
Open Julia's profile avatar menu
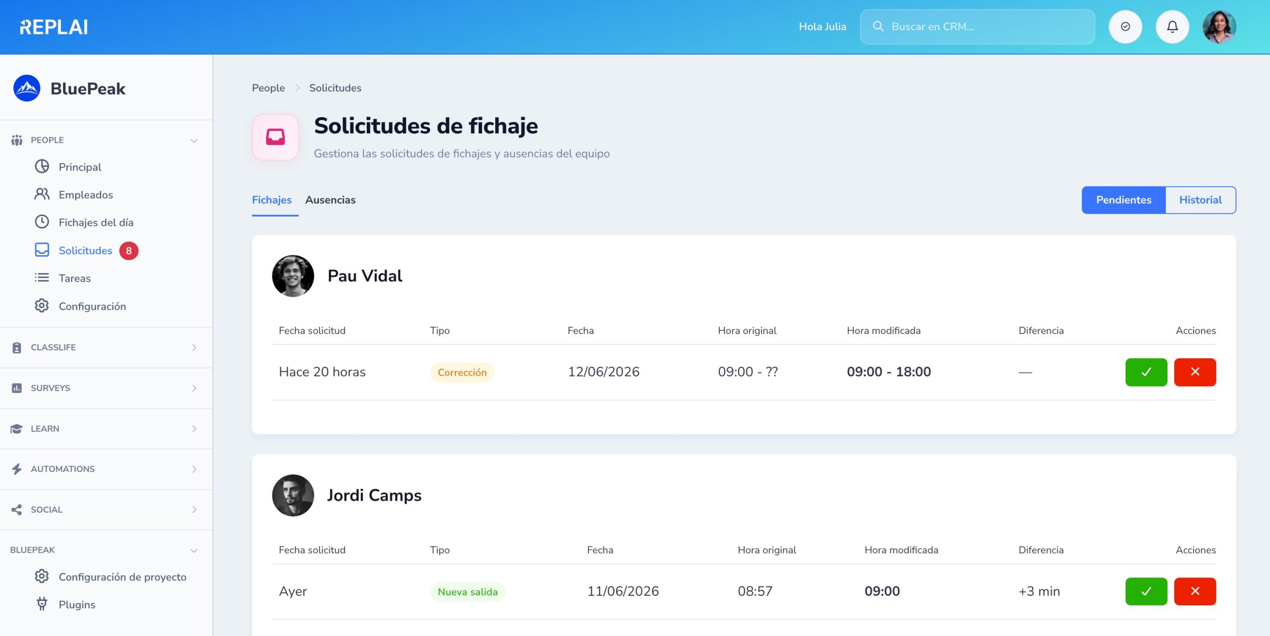coord(1219,27)
